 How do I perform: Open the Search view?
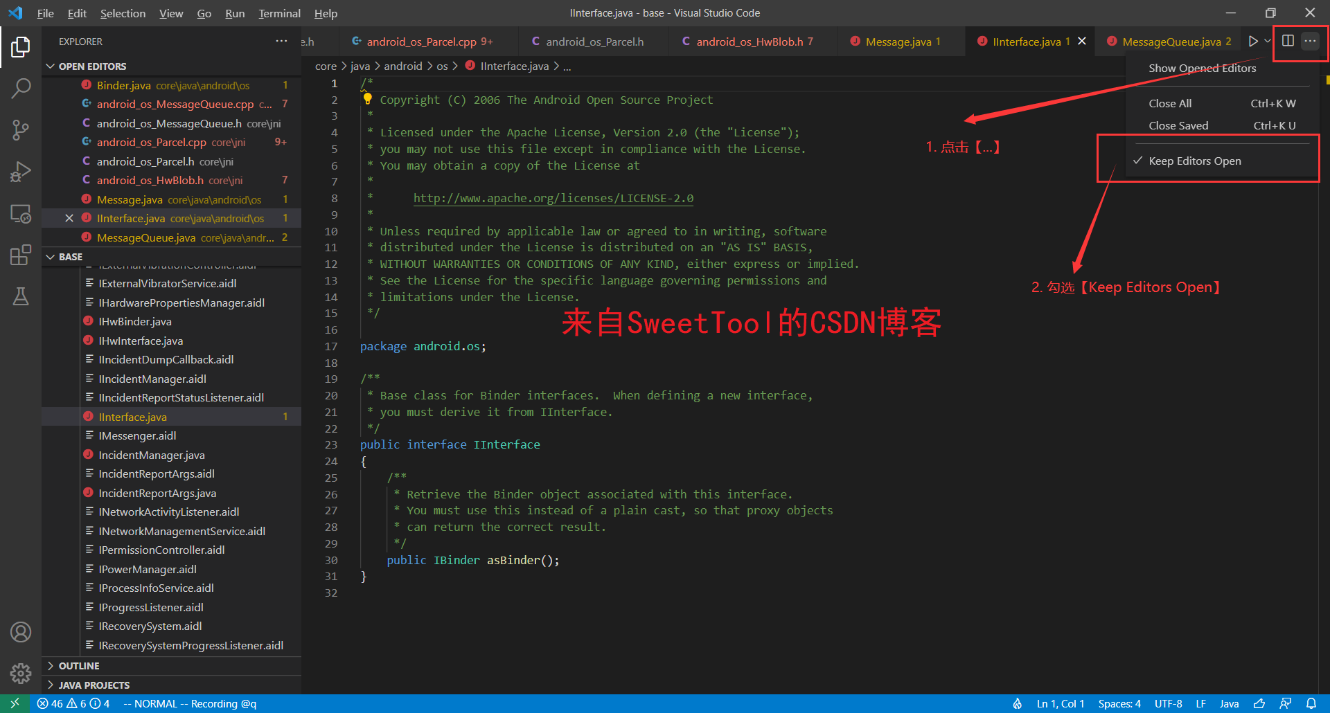(21, 89)
